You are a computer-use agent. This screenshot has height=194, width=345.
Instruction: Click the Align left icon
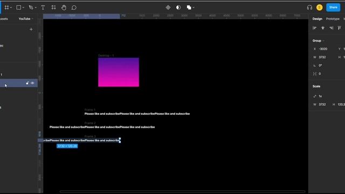click(315, 28)
